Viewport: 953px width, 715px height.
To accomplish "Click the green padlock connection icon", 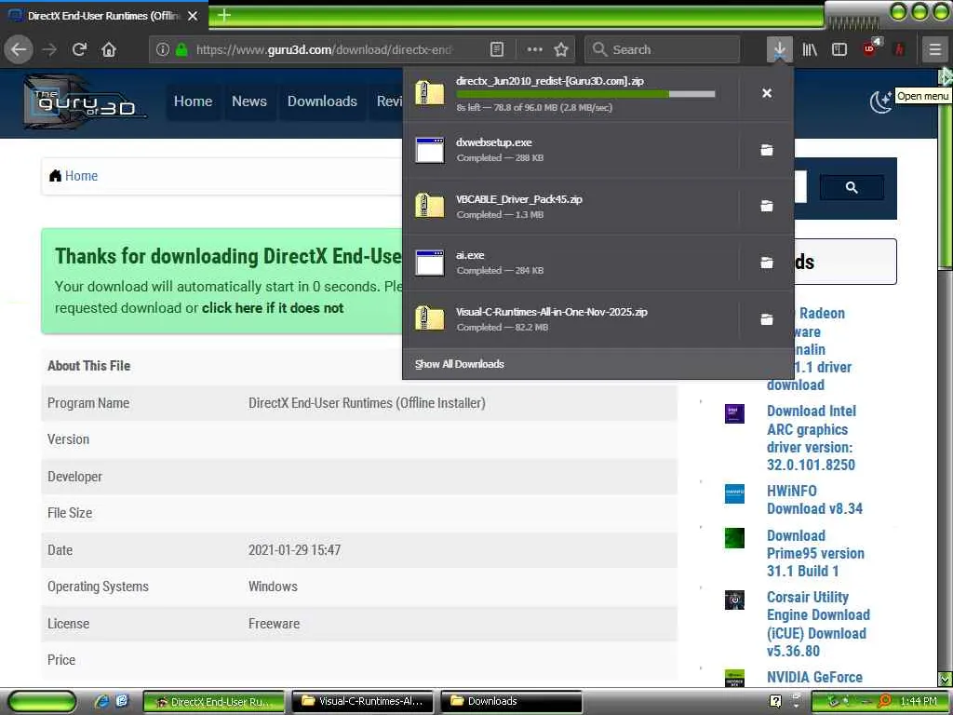I will coord(181,49).
